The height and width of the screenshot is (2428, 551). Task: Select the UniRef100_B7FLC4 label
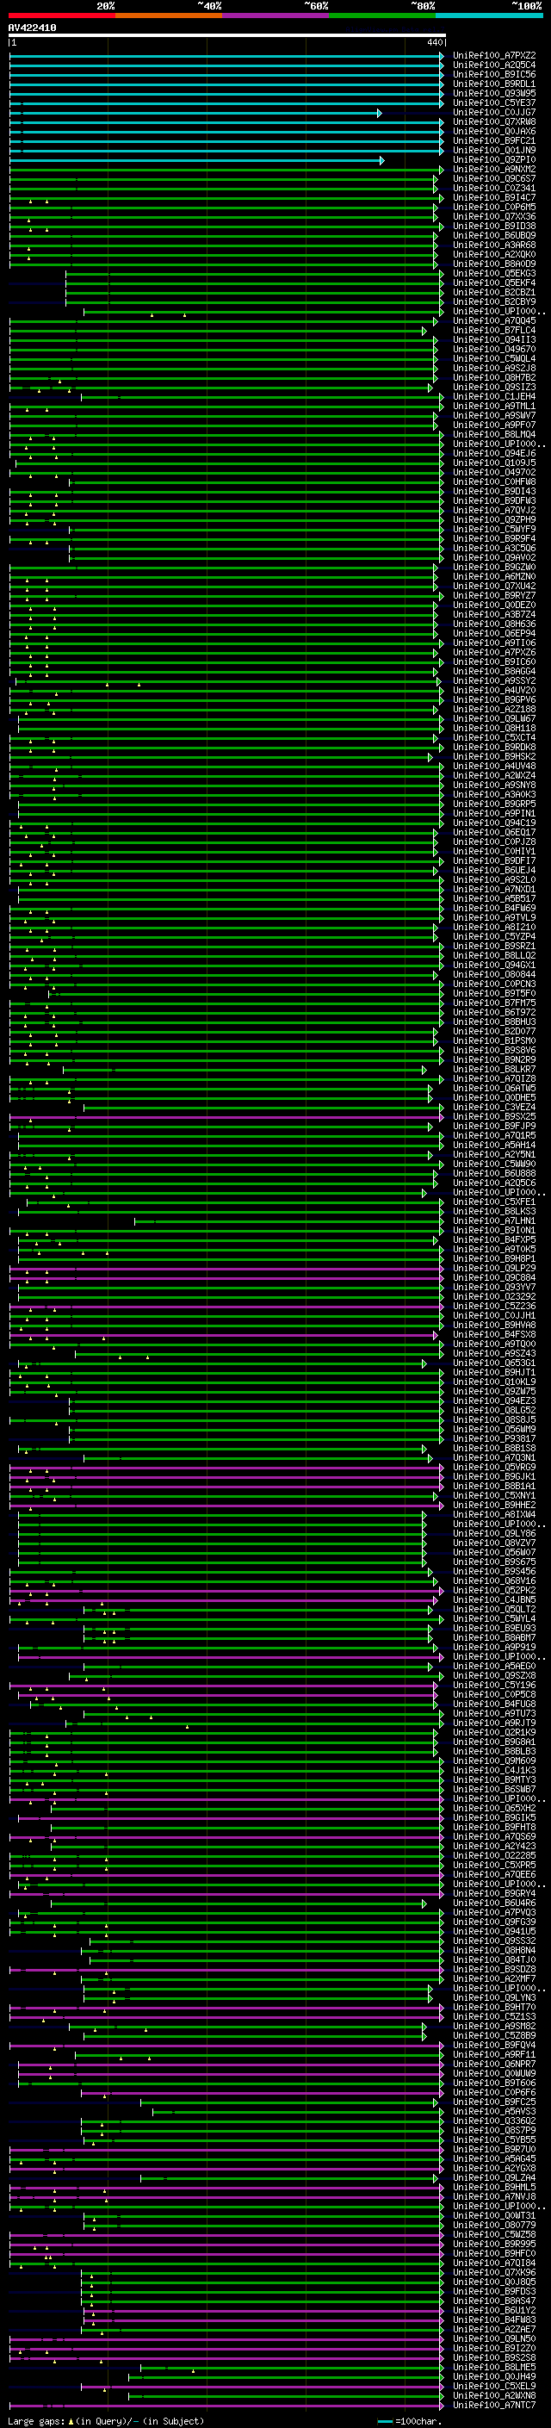(494, 330)
